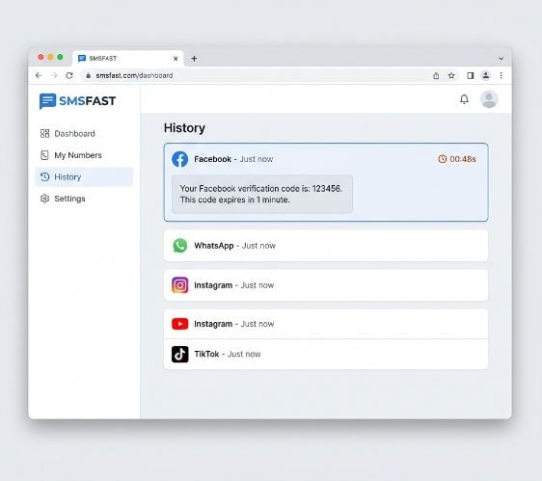Open Settings from sidebar

[x=63, y=199]
